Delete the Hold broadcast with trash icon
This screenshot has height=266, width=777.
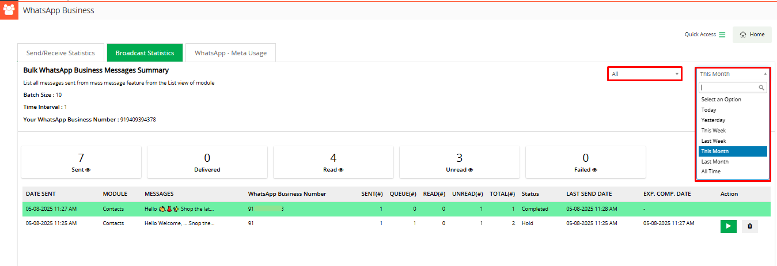(x=749, y=226)
